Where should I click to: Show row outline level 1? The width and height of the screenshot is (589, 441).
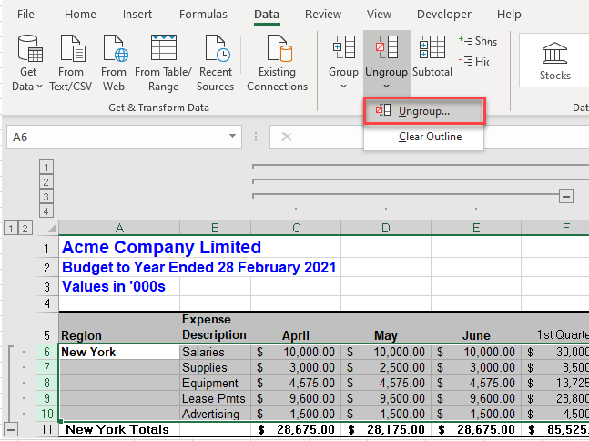point(10,228)
